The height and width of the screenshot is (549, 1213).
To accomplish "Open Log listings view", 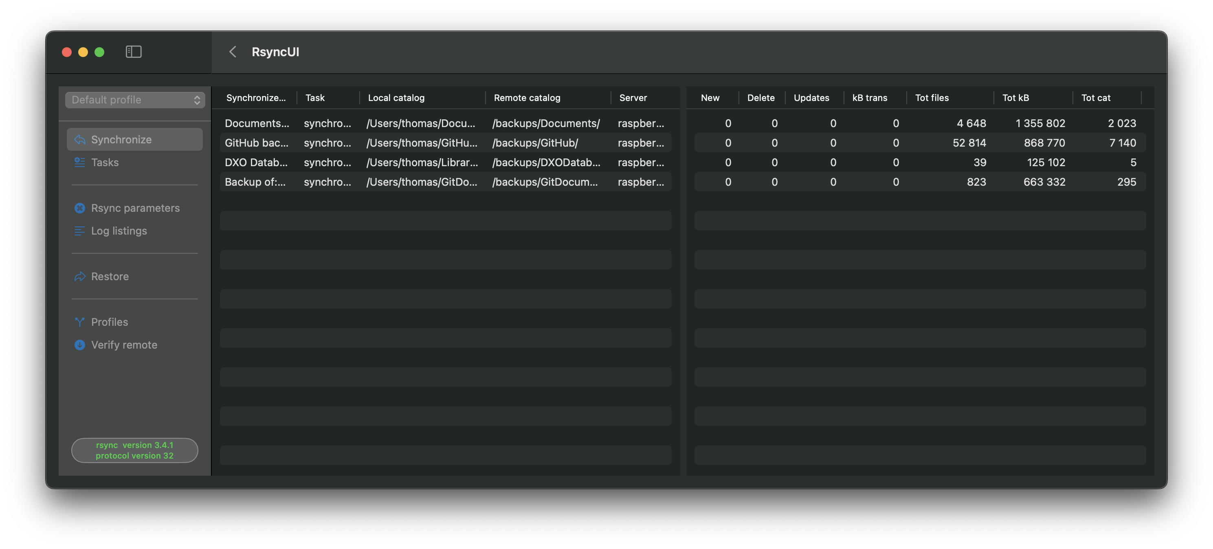I will 135,231.
